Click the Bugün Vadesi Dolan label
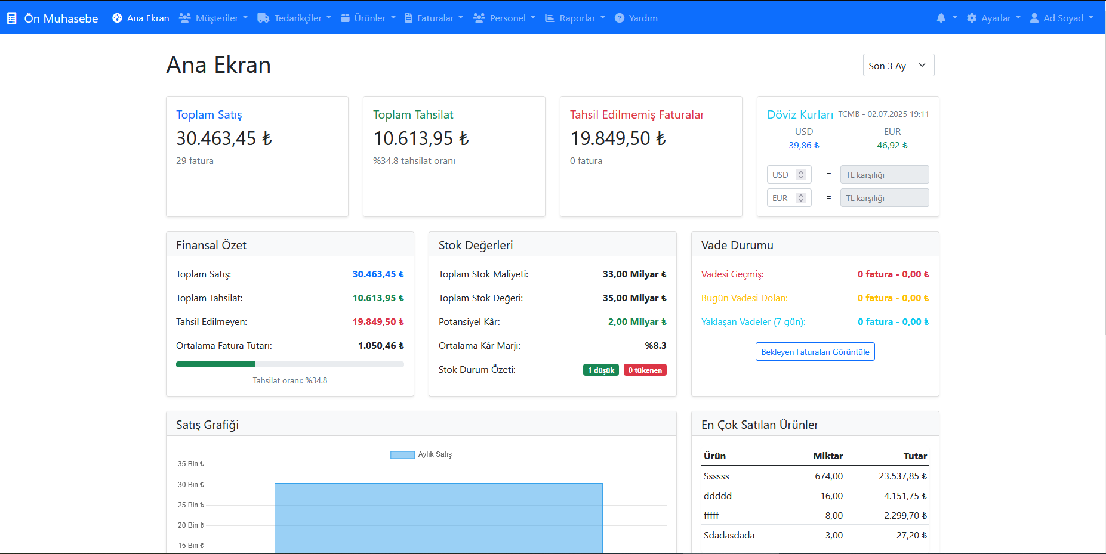 click(744, 298)
